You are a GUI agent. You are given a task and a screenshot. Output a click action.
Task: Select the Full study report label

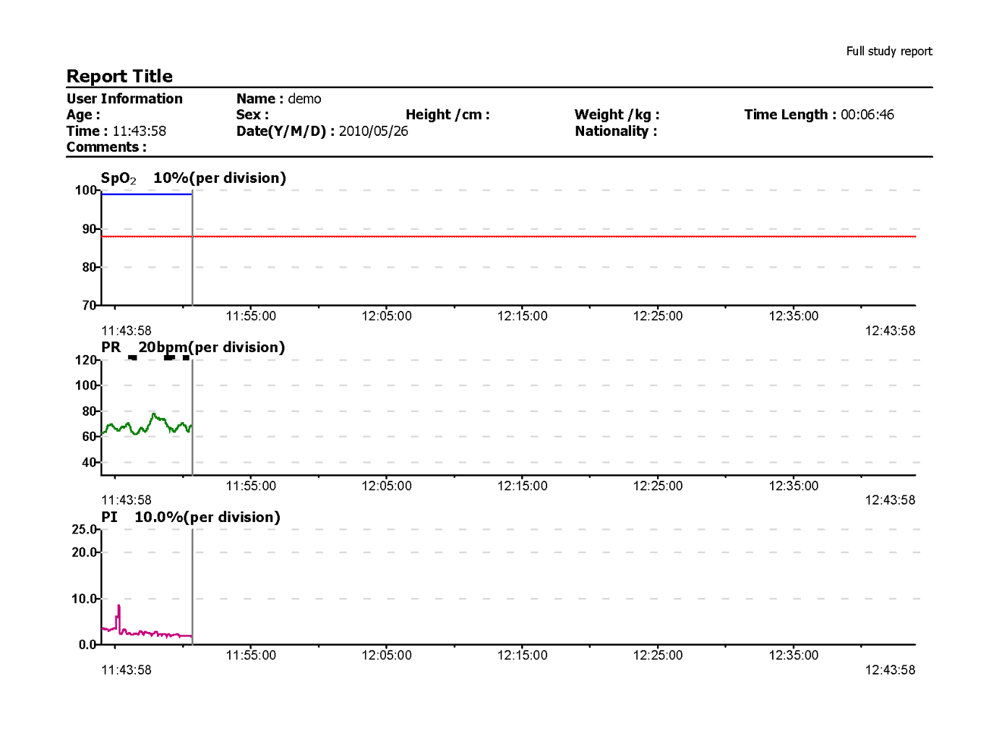coord(888,51)
